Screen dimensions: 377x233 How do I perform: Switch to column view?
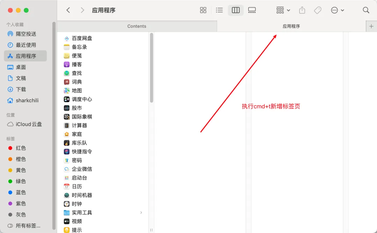coord(236,10)
